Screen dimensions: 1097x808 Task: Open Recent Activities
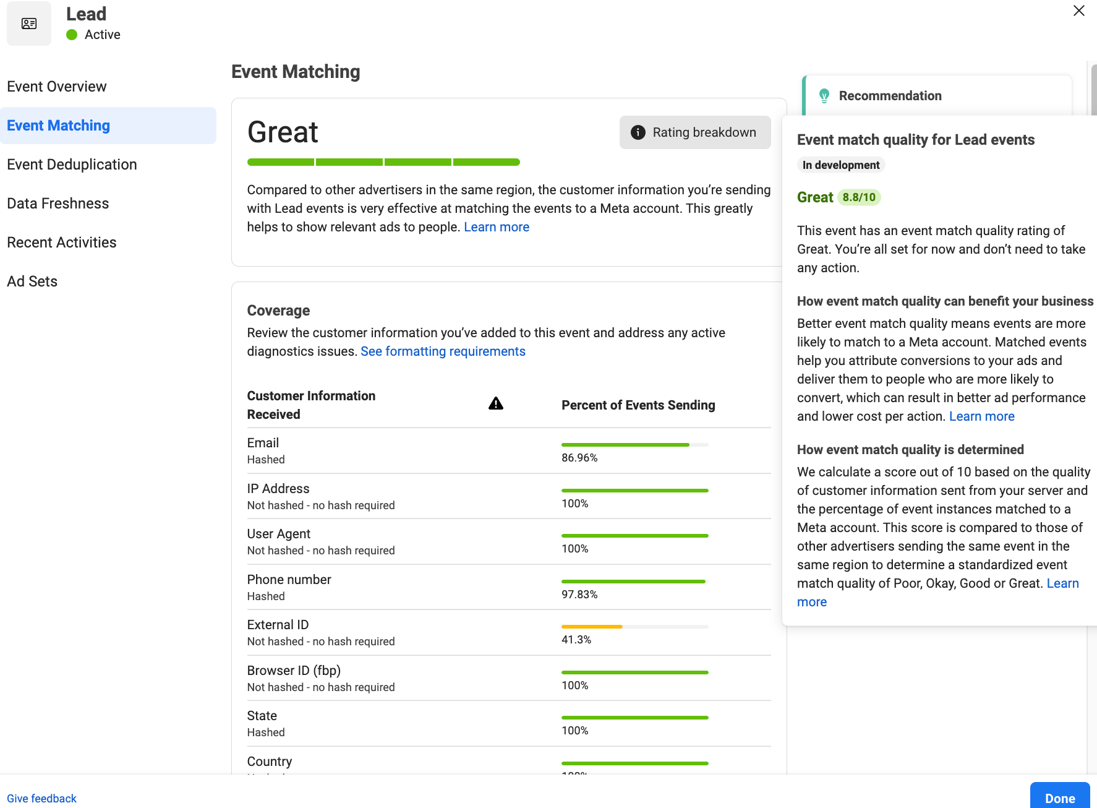(62, 243)
